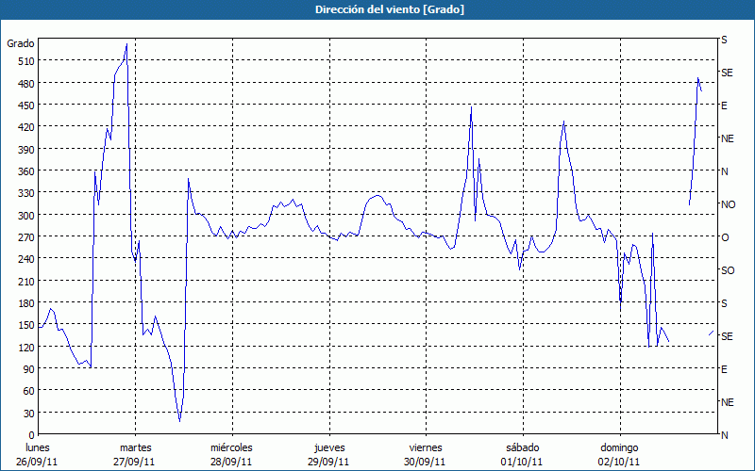Image resolution: width=755 pixels, height=471 pixels.
Task: Select the 30 tick on left axis
Action: tap(26, 413)
